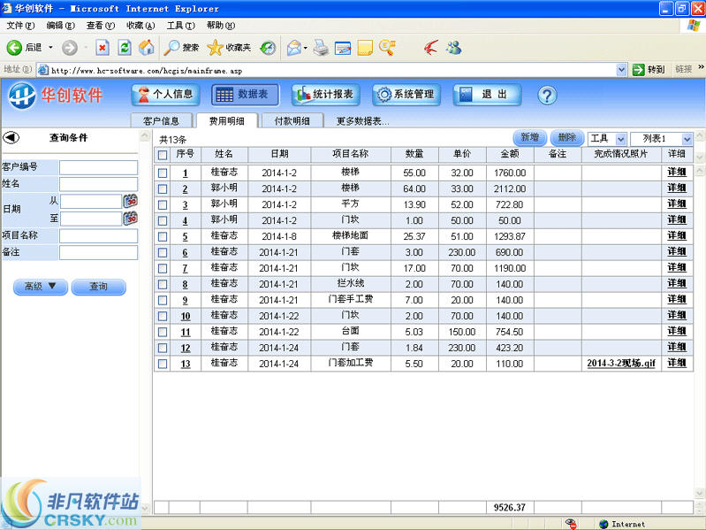The width and height of the screenshot is (706, 530).
Task: Open the Messenger people icon
Action: click(454, 47)
